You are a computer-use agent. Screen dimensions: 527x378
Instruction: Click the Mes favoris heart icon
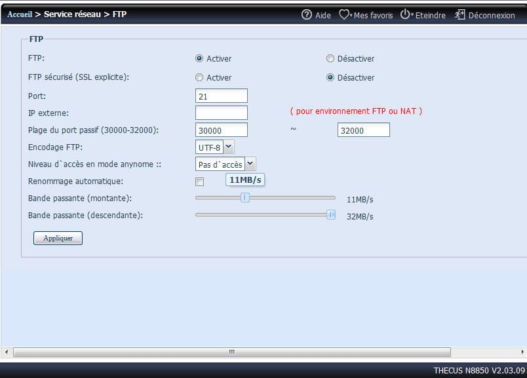344,14
